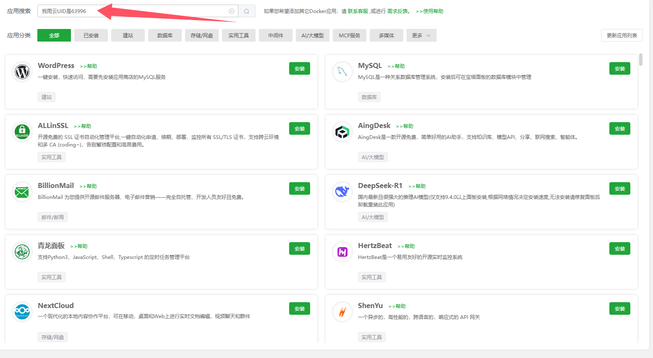This screenshot has height=358, width=653.
Task: Select the AI/大模型 category tab
Action: [x=313, y=35]
